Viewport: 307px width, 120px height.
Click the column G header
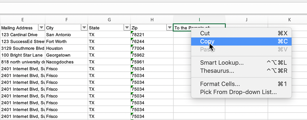point(109,20)
